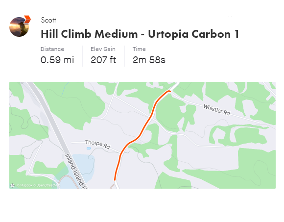Click the Thorpe Rd label on map
This screenshot has width=284, height=222.
[x=97, y=145]
